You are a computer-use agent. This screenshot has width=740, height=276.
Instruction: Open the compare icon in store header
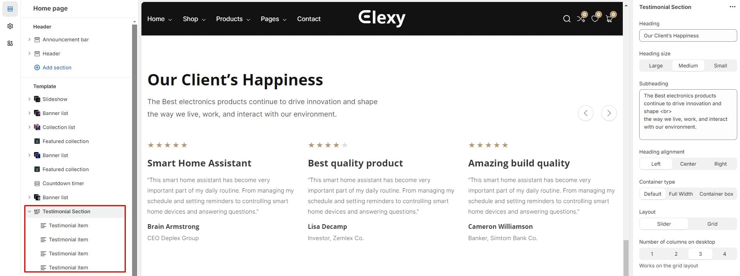tap(581, 19)
